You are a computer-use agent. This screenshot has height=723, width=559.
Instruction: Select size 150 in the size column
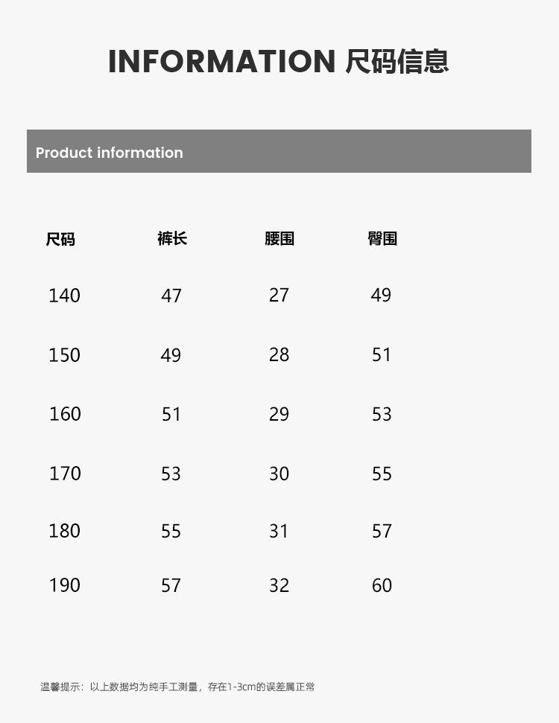[x=64, y=355]
